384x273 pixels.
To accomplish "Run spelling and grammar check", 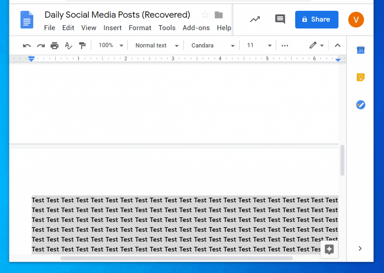I will tap(69, 45).
